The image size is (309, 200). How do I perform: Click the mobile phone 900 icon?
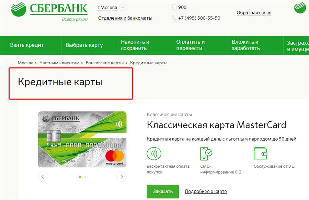(x=174, y=8)
